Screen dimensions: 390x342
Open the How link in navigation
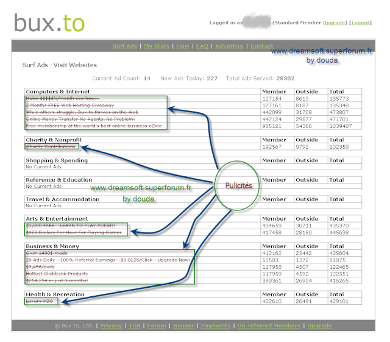(183, 46)
